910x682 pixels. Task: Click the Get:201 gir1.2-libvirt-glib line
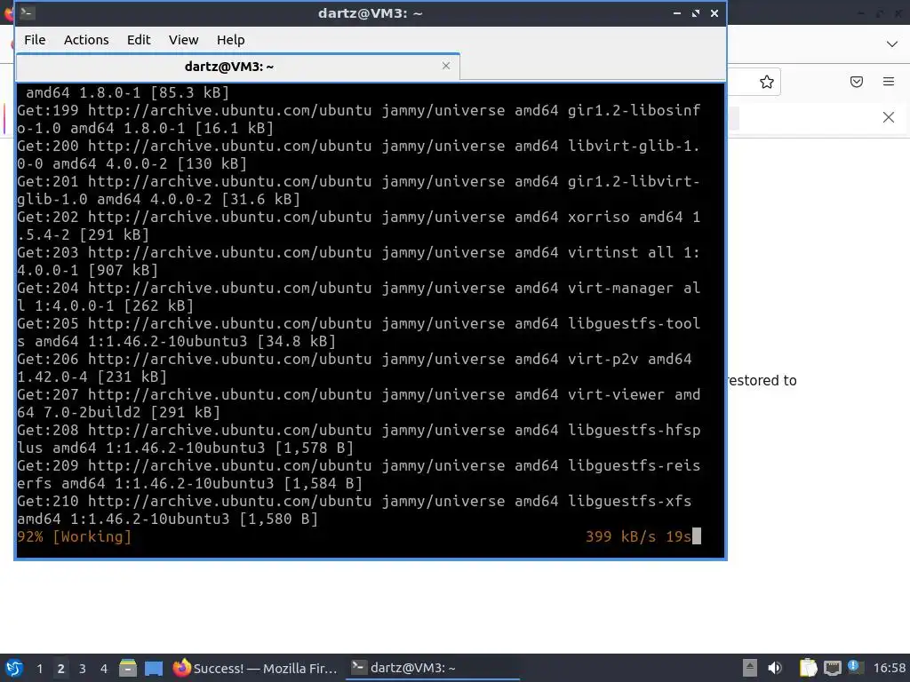tap(359, 190)
